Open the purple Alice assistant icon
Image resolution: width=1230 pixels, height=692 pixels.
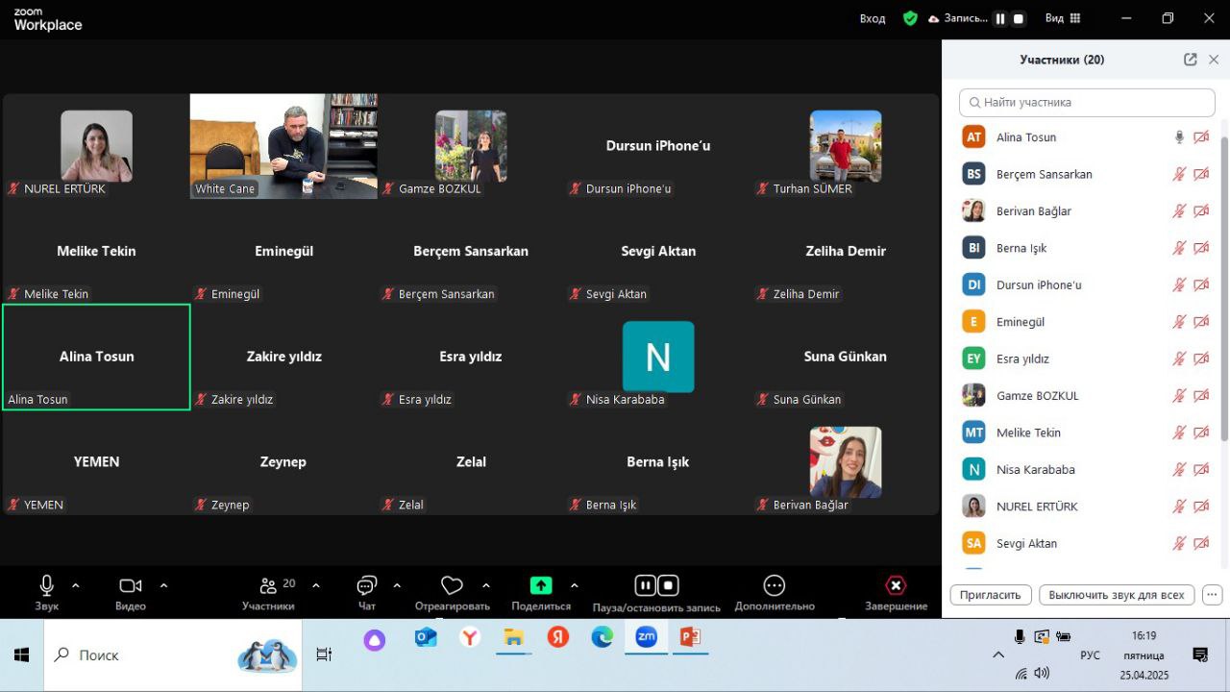(x=375, y=640)
